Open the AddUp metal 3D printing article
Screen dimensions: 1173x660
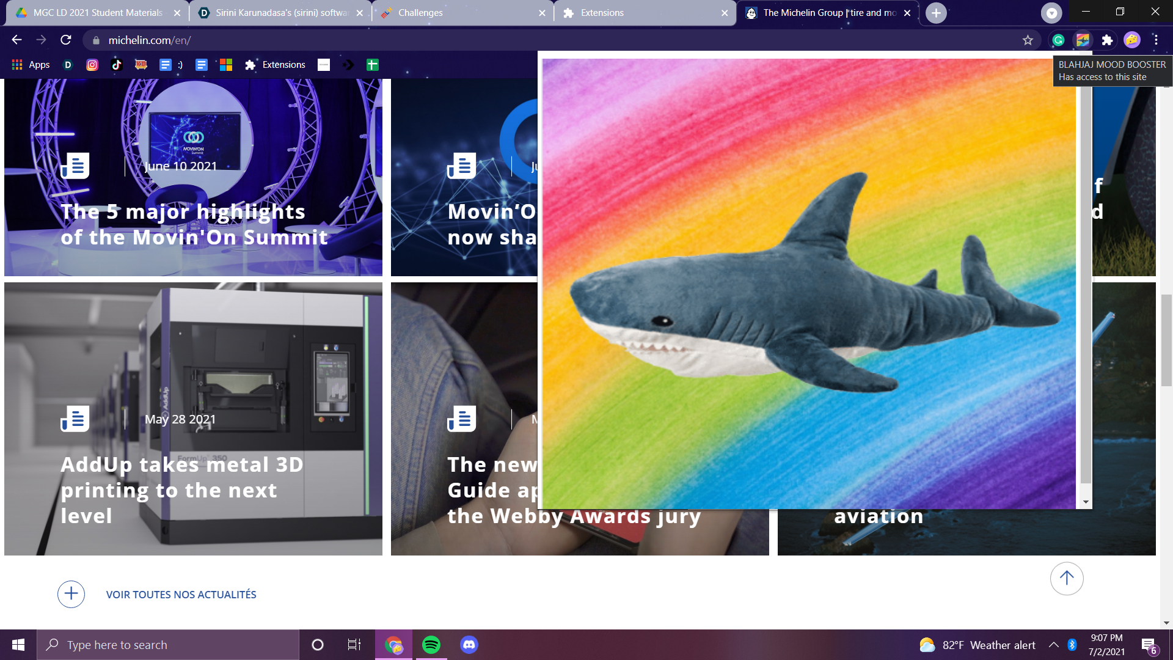point(182,490)
